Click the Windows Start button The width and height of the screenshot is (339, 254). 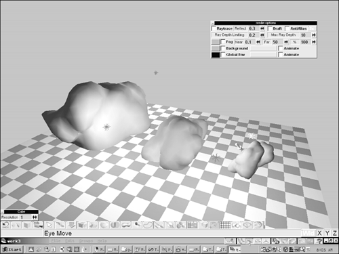point(12,249)
